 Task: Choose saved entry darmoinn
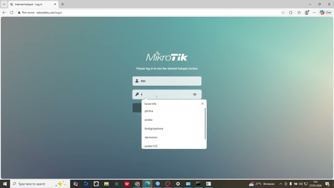[x=174, y=137]
